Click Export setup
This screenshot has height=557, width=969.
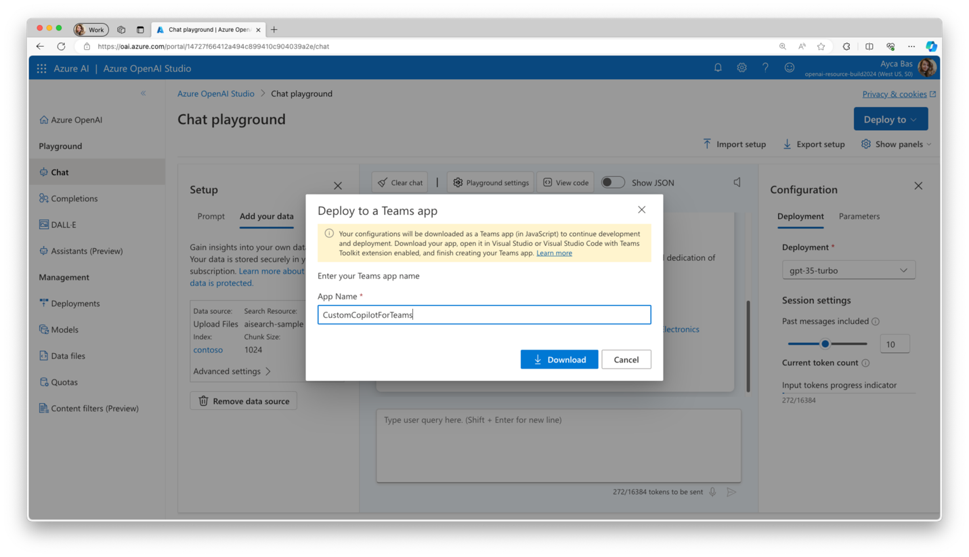coord(814,144)
